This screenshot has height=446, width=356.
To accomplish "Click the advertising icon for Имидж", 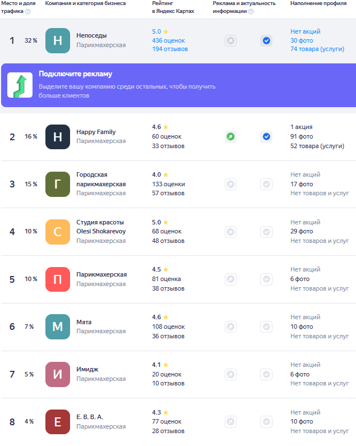I will [x=230, y=374].
